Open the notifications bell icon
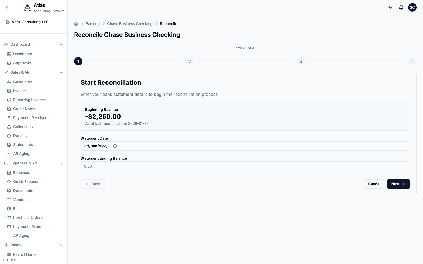The height and width of the screenshot is (264, 423). pos(401,7)
